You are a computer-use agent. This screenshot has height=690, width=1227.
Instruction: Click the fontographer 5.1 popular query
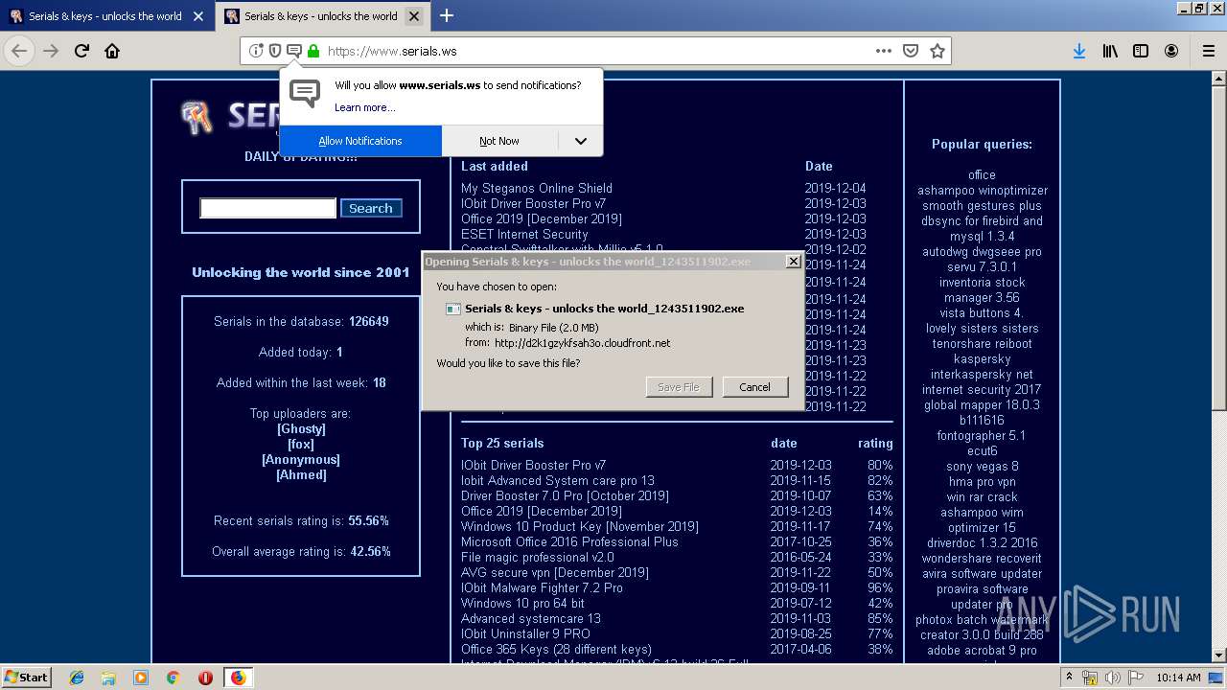983,435
